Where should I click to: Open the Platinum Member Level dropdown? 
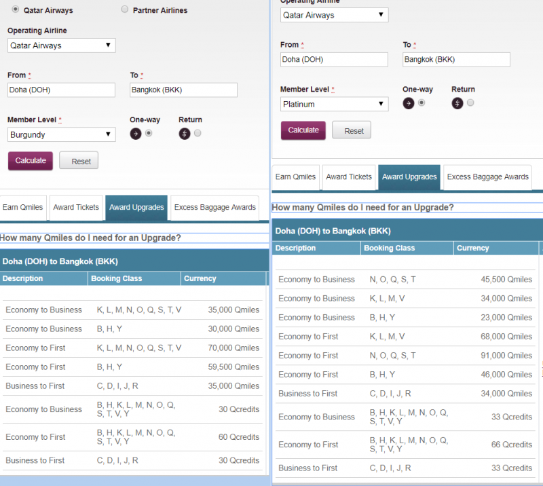(x=335, y=104)
